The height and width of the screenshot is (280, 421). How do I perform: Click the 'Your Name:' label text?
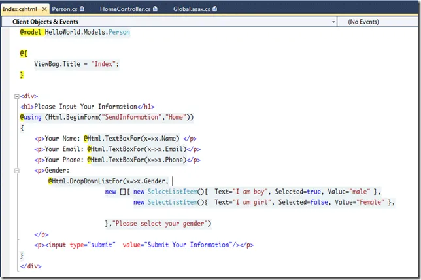[x=62, y=139]
